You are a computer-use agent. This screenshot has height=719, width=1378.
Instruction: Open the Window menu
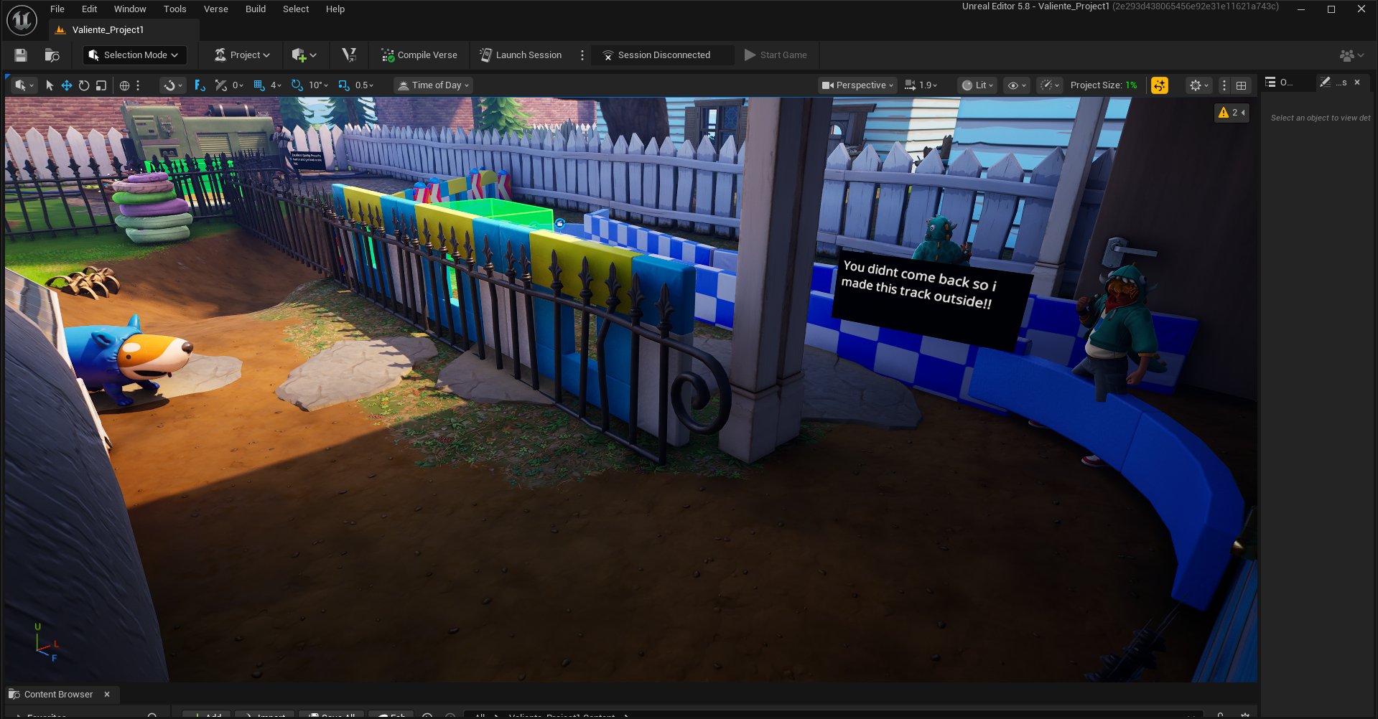pos(130,9)
